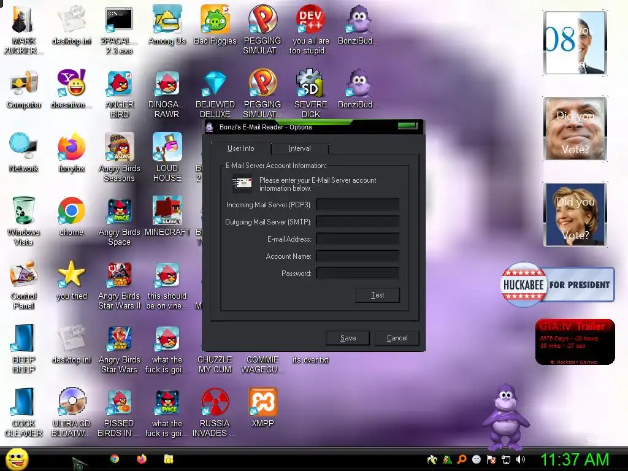Focus the Account Name input field
Screen dimensions: 628x471
pyautogui.click(x=358, y=256)
